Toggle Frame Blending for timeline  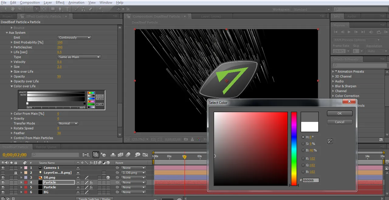coord(121,155)
